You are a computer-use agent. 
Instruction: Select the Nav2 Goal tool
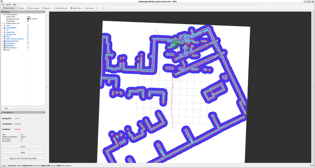(89, 8)
